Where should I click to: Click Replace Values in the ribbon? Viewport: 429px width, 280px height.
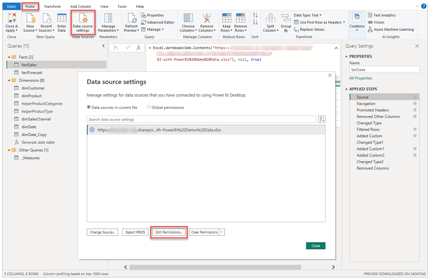pyautogui.click(x=309, y=30)
